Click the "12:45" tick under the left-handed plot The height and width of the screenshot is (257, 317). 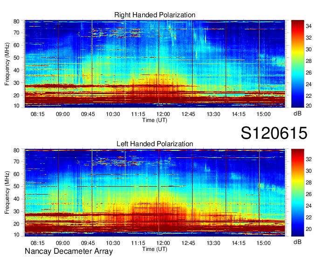(188, 243)
